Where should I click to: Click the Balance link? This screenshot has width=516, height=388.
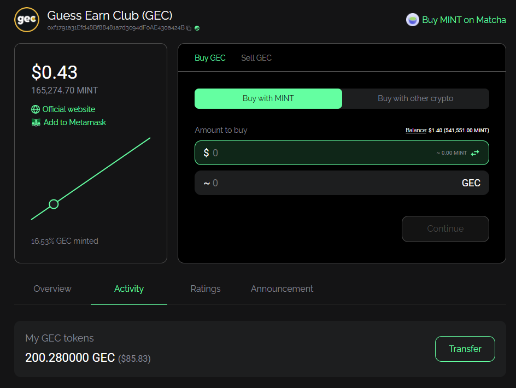[415, 130]
